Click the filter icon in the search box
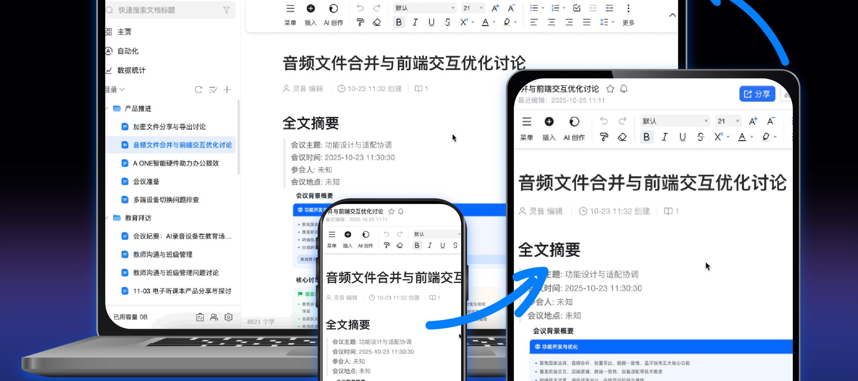The width and height of the screenshot is (858, 381). coord(226,10)
